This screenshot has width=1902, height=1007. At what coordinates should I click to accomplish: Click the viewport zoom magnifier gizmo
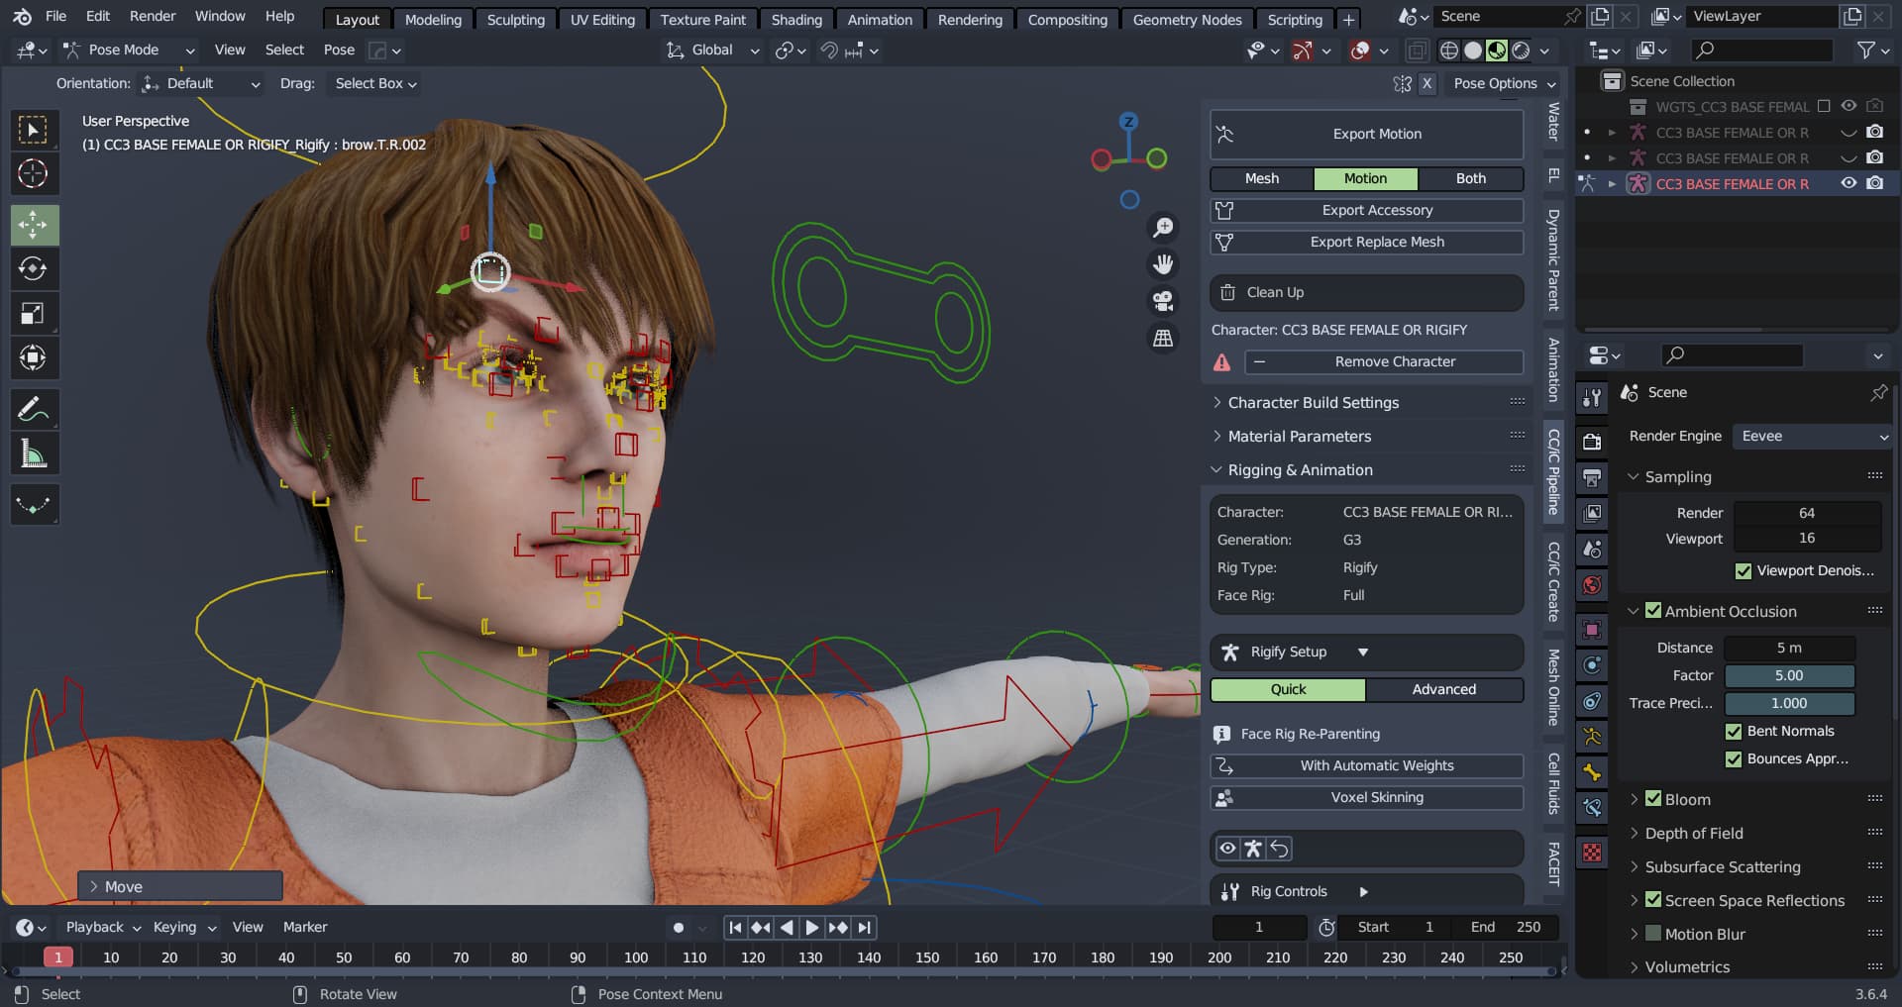[1163, 228]
